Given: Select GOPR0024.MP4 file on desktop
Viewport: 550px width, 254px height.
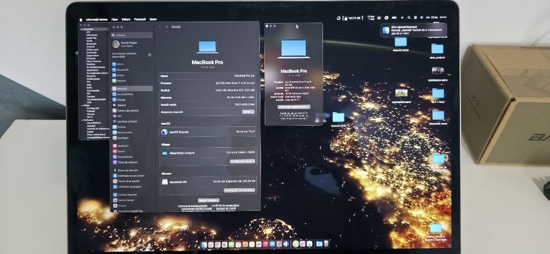Looking at the screenshot, I should tap(437, 74).
